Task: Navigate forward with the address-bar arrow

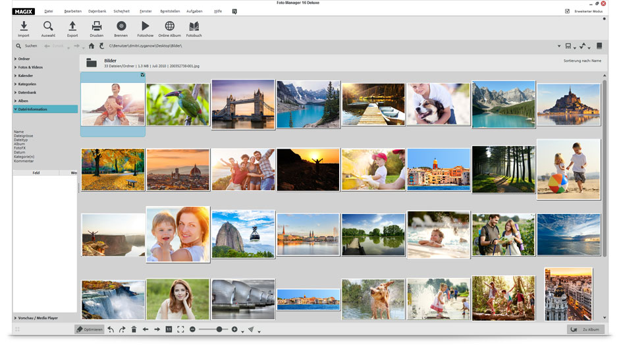Action: [x=76, y=46]
